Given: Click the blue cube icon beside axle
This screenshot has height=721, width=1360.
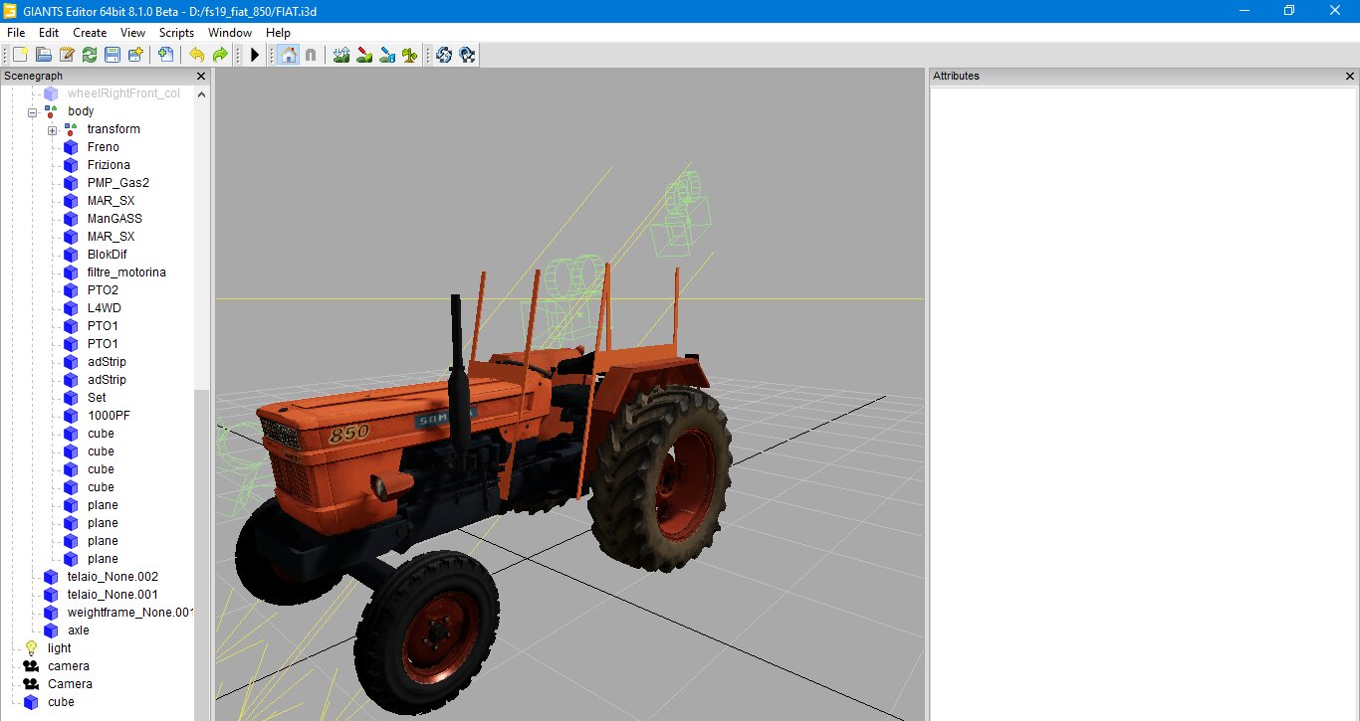Looking at the screenshot, I should [51, 631].
